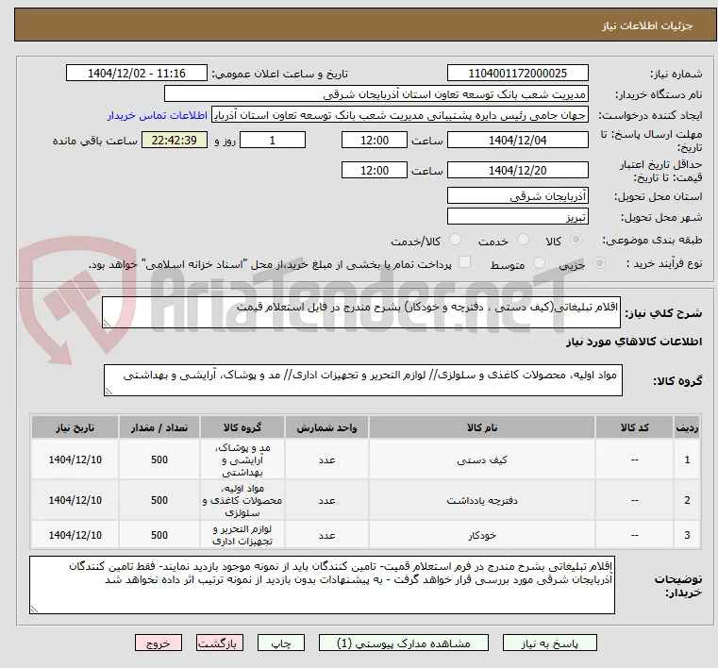
Task: Click the اطلاعات کالاهای مورد نیاز heading
Action: (x=634, y=342)
